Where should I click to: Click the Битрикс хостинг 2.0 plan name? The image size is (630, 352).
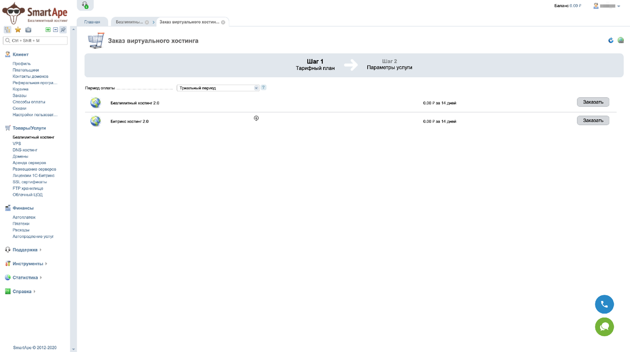click(x=129, y=121)
